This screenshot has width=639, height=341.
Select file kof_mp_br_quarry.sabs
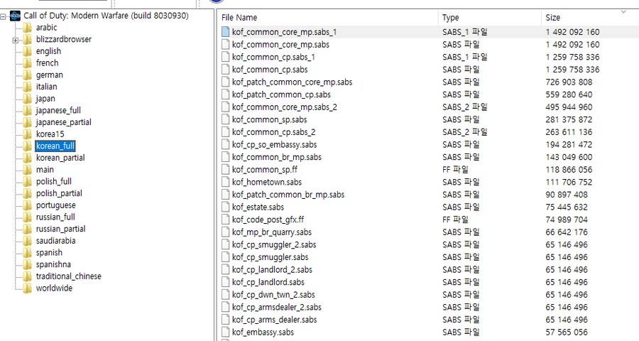[272, 232]
